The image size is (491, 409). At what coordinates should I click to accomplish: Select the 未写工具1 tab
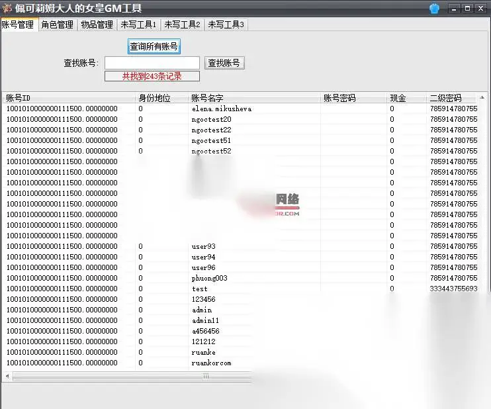click(138, 24)
